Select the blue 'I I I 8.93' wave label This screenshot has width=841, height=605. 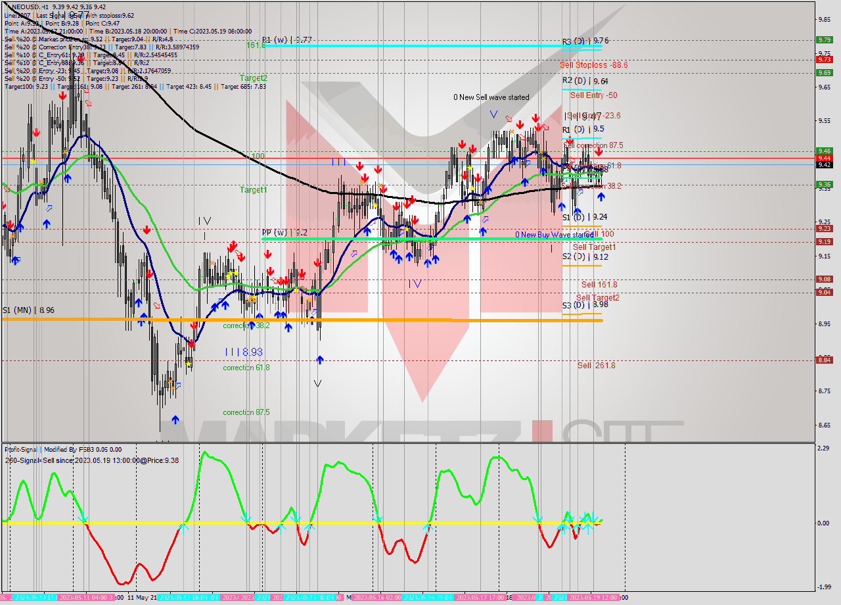[x=244, y=352]
